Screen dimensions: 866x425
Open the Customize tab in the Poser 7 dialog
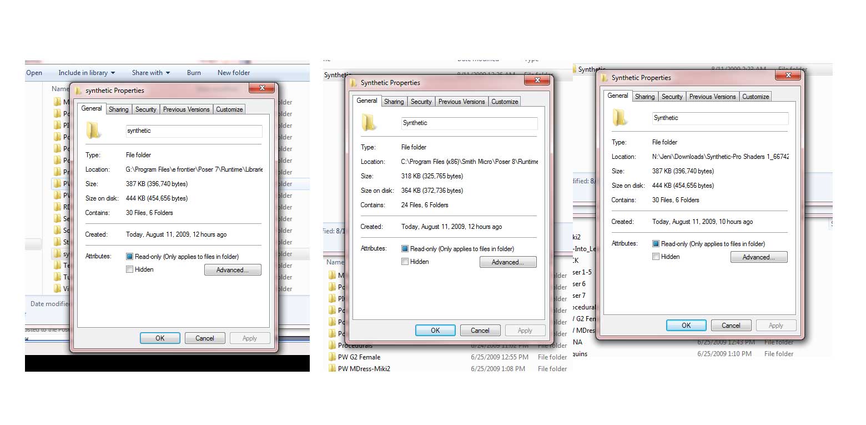[x=229, y=109]
